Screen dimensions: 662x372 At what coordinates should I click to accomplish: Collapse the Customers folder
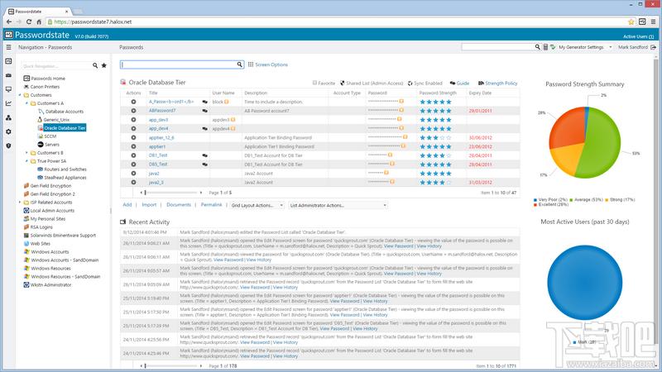coord(20,95)
